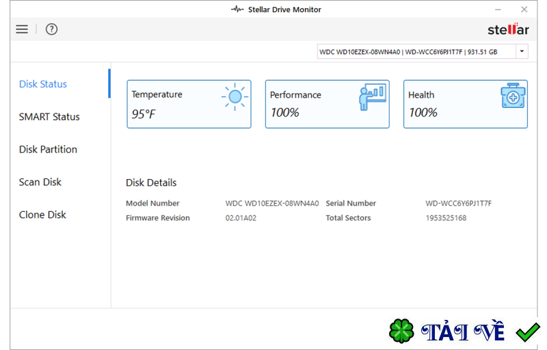
Task: Open Clone Disk section
Action: click(42, 215)
